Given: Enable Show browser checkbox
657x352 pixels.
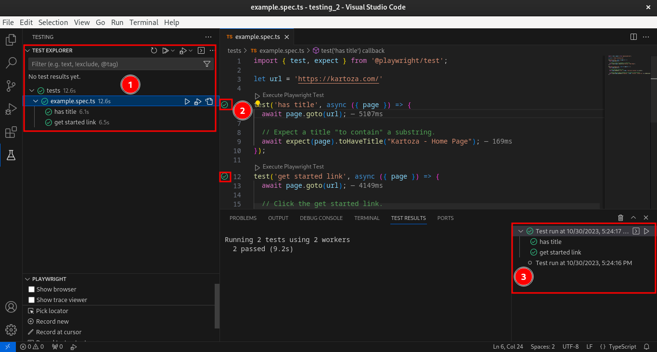Looking at the screenshot, I should (x=32, y=290).
